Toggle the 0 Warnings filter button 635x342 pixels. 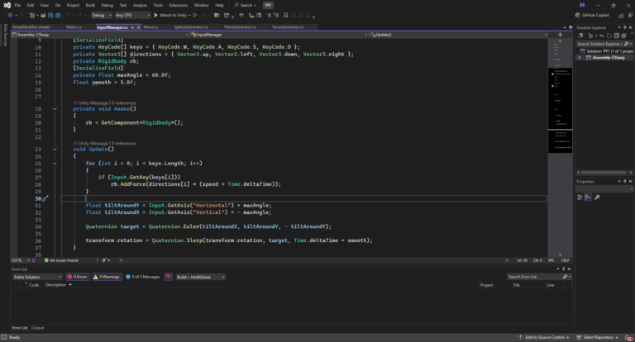click(x=107, y=277)
